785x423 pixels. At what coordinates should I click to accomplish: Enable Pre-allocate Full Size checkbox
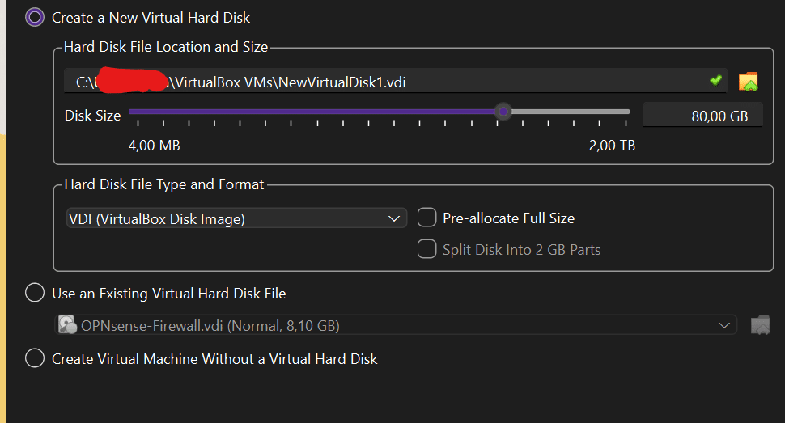426,218
